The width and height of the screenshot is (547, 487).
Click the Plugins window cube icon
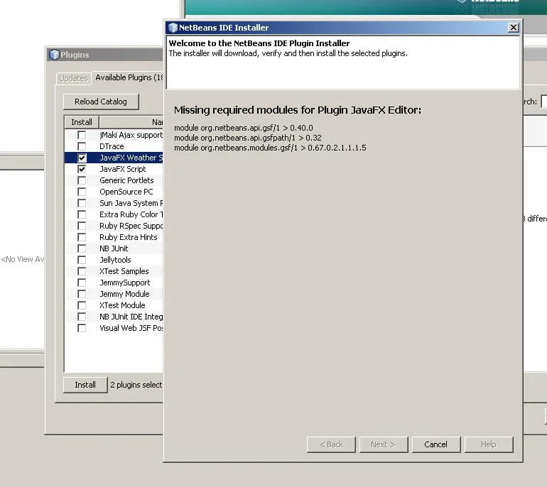point(54,55)
